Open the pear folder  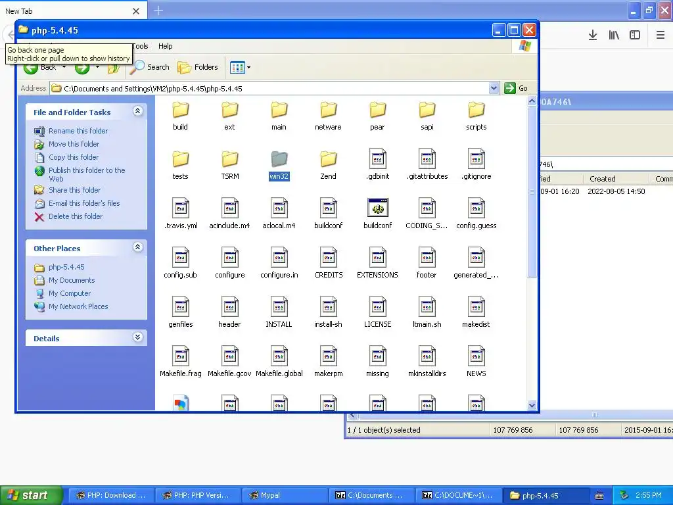(x=378, y=116)
